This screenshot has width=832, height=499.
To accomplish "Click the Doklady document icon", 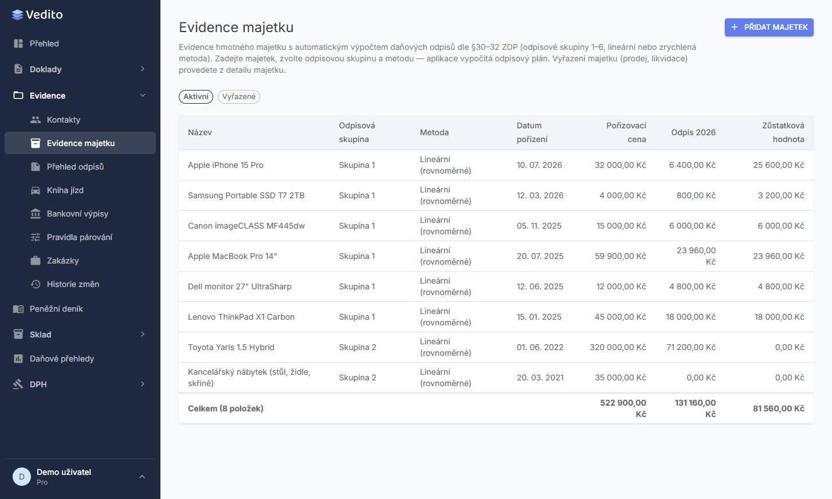I will [18, 69].
